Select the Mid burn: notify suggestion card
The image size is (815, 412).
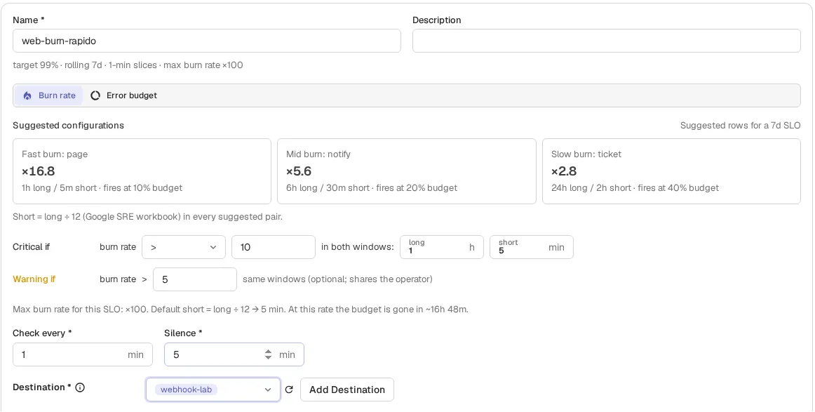coord(407,171)
